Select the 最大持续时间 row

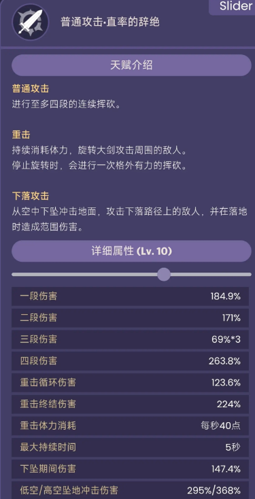tap(130, 447)
